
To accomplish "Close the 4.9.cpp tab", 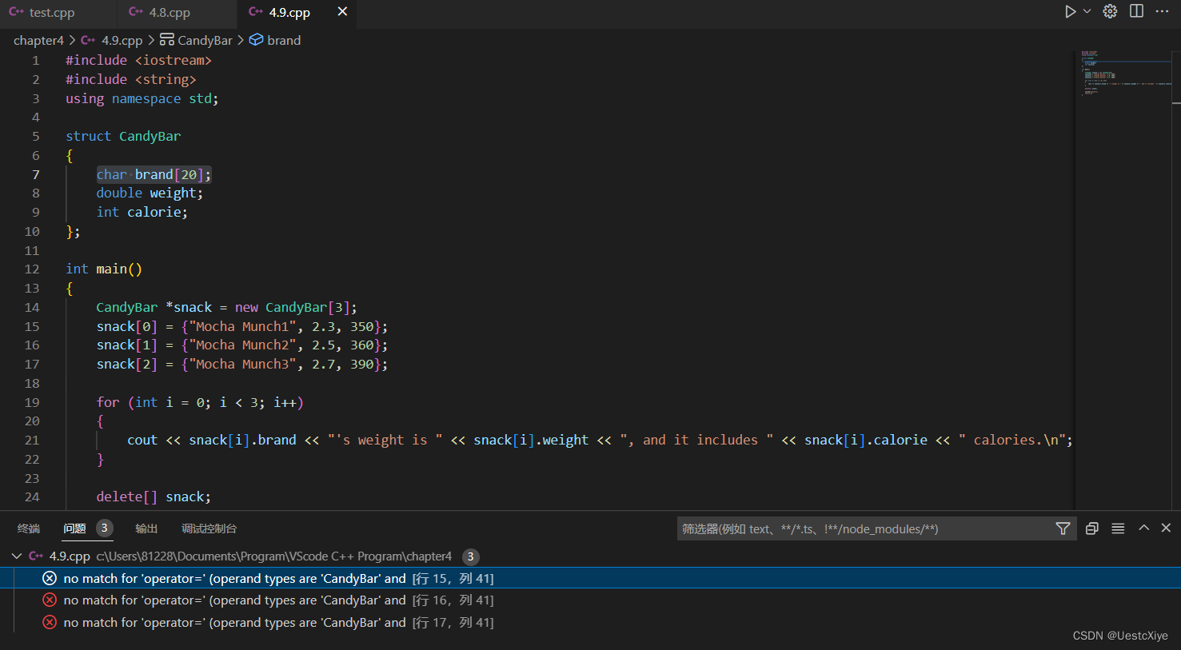I will [342, 12].
